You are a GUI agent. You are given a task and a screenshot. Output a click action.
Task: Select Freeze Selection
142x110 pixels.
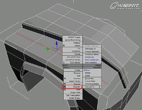pos(92,51)
